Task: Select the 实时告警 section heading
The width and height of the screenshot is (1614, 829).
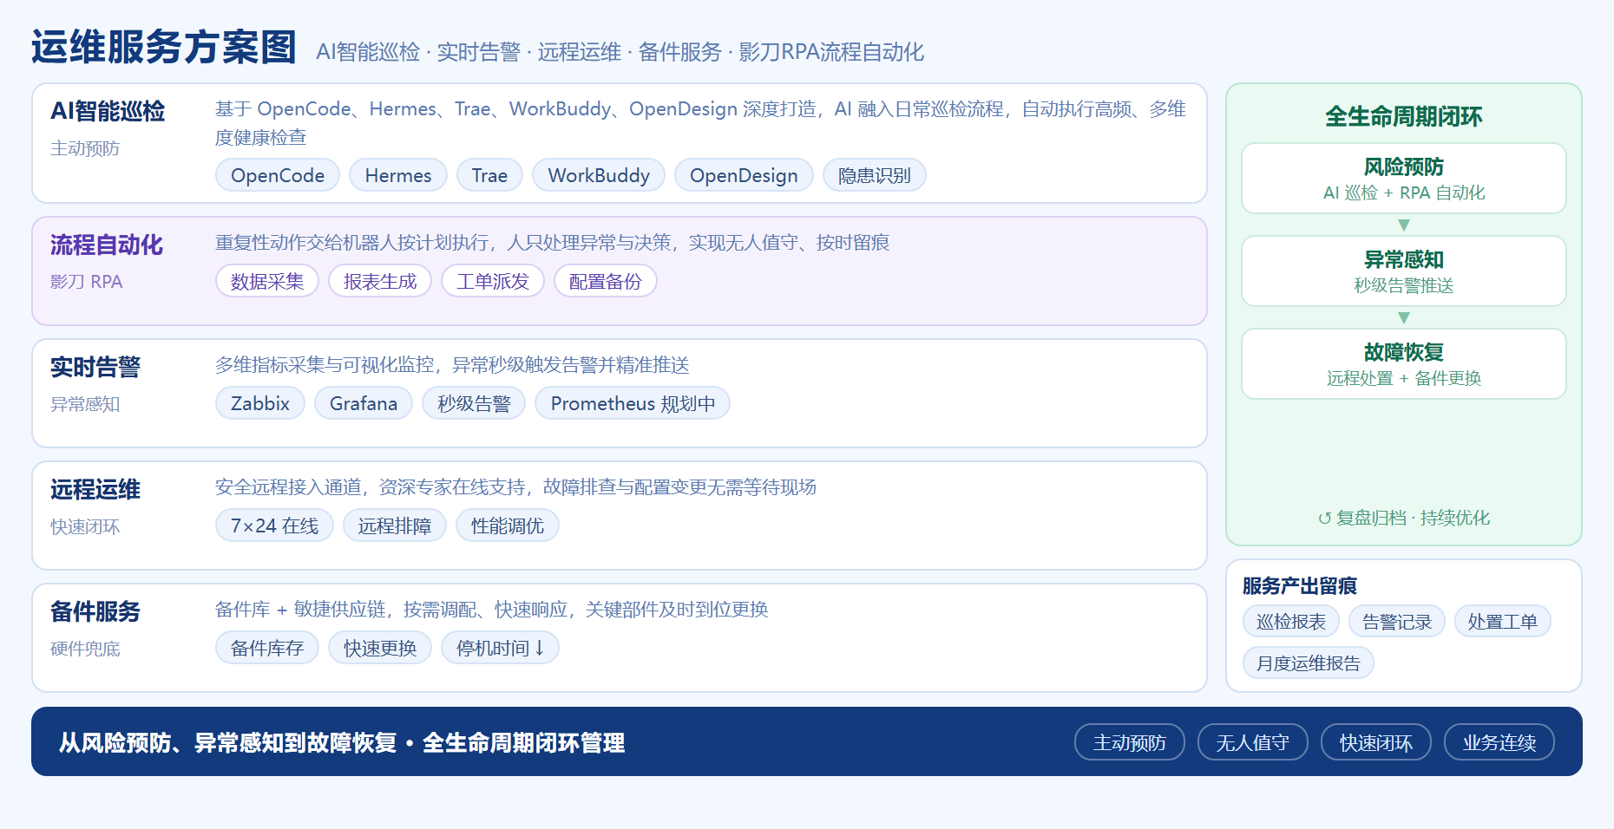Action: click(x=95, y=367)
